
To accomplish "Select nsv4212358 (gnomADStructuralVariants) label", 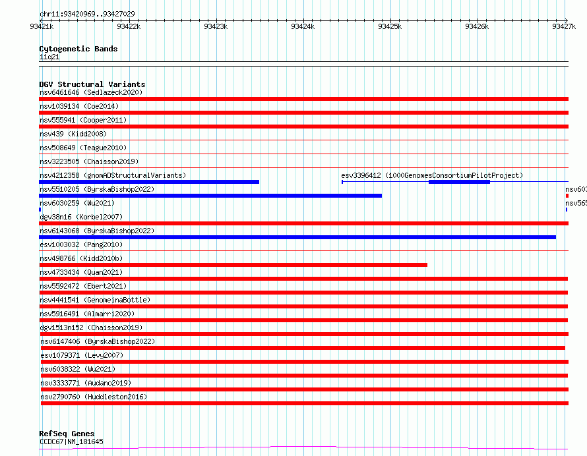I will click(113, 175).
